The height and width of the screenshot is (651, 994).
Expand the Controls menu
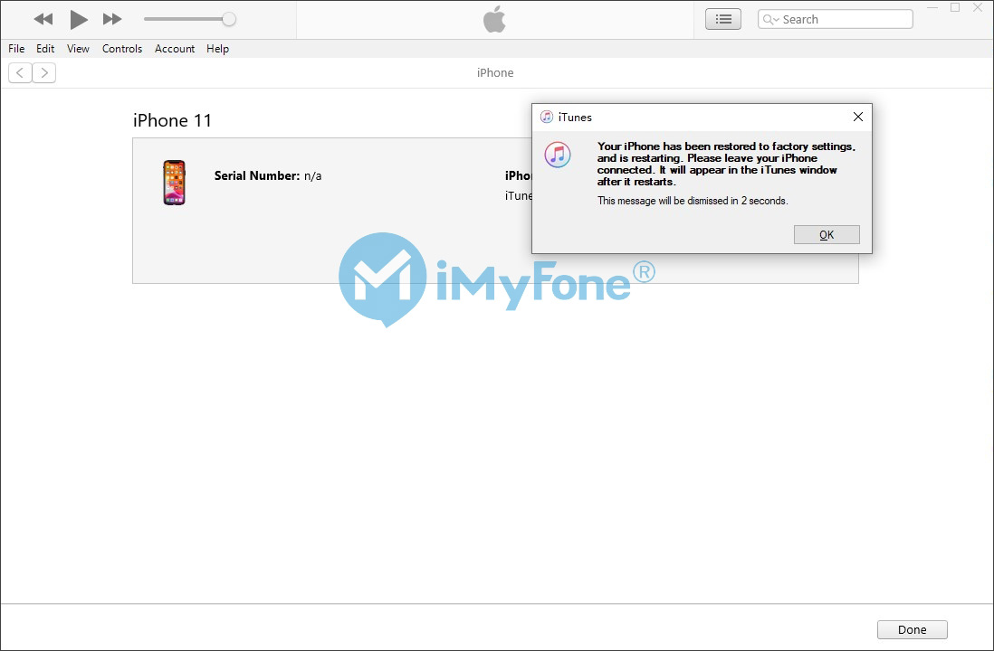point(122,49)
